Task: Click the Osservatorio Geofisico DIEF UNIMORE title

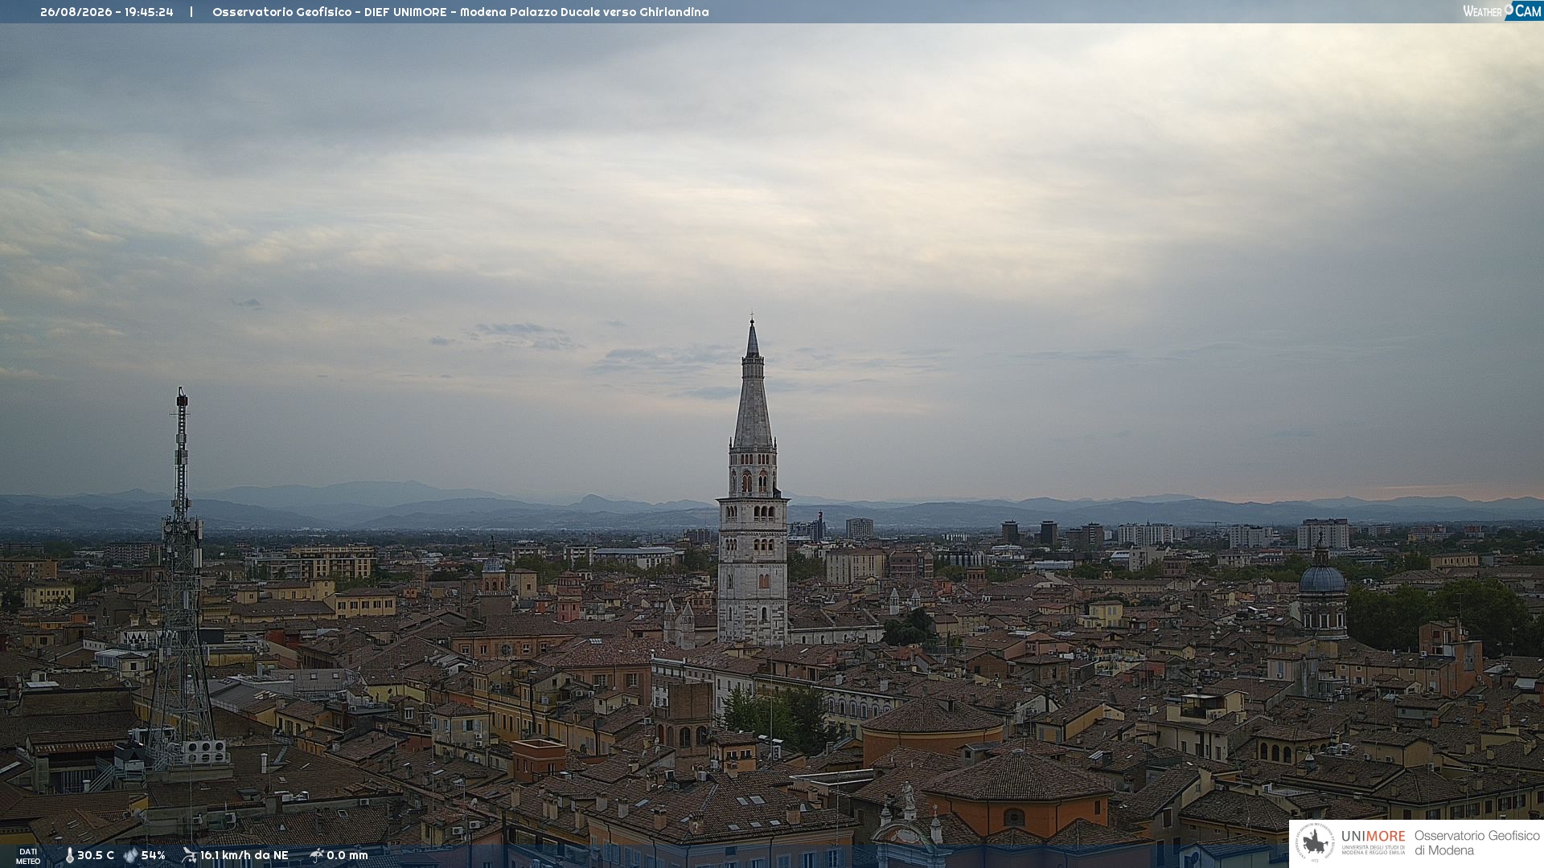Action: pyautogui.click(x=461, y=12)
